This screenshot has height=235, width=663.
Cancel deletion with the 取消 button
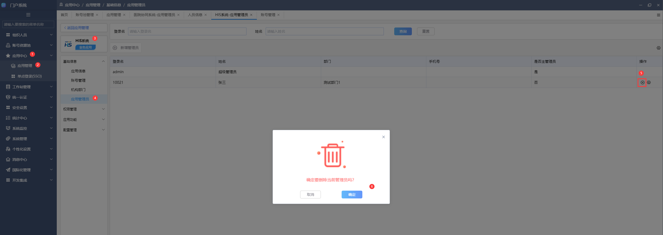coord(311,195)
